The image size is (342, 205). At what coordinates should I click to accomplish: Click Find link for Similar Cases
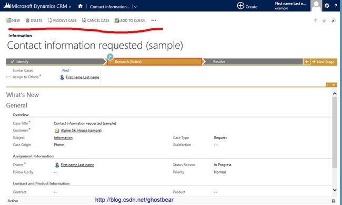(x=65, y=70)
